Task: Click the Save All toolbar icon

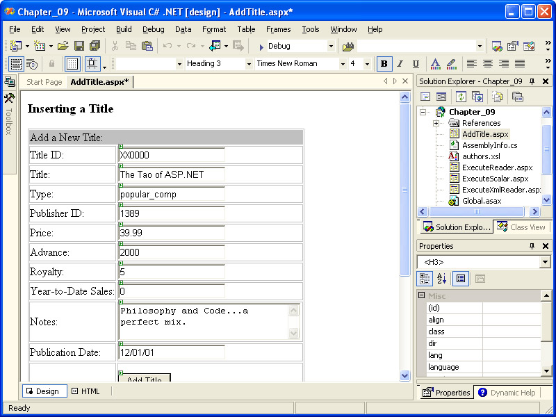Action: point(95,46)
